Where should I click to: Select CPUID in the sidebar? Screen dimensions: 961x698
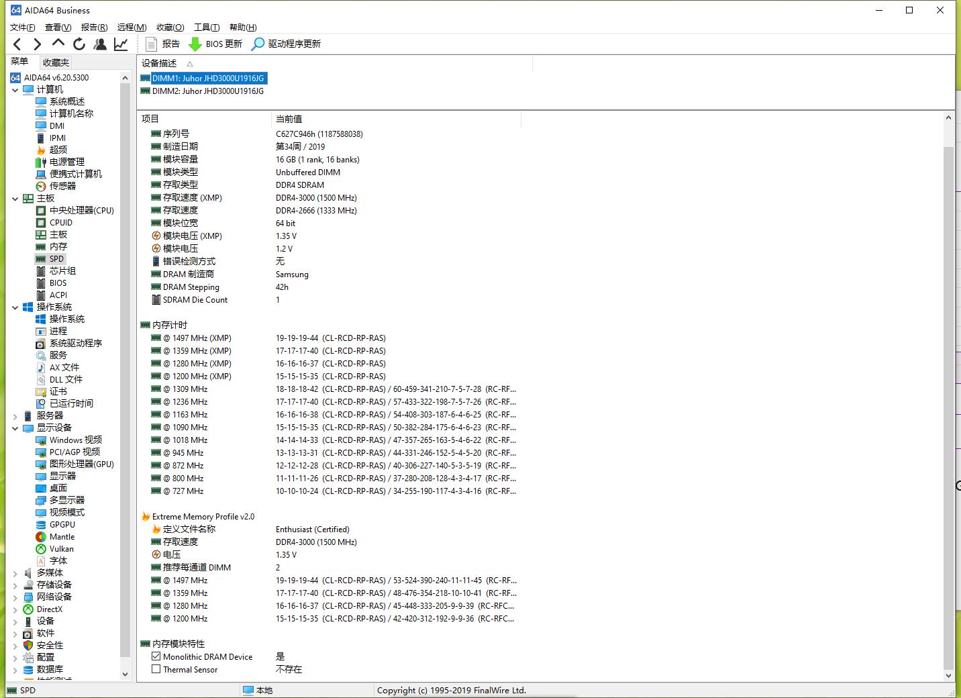tap(60, 222)
